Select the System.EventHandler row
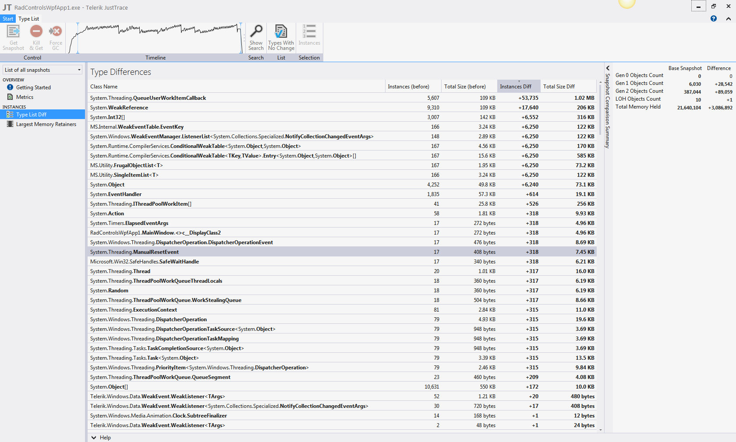The width and height of the screenshot is (736, 442). click(x=342, y=194)
